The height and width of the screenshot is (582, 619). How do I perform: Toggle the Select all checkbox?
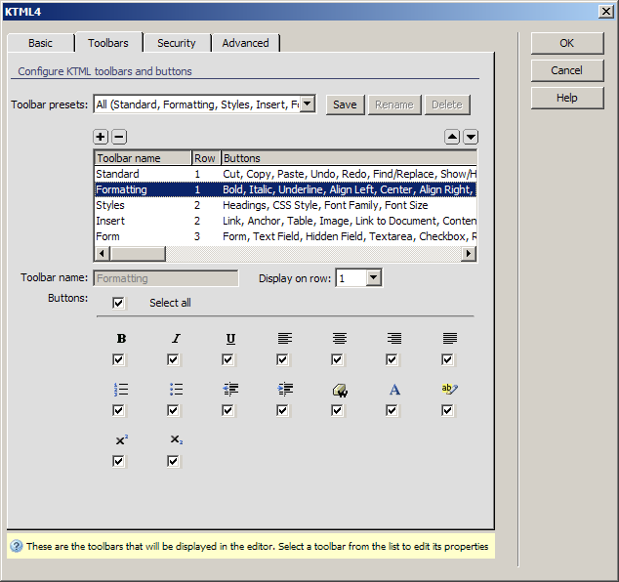pyautogui.click(x=118, y=303)
